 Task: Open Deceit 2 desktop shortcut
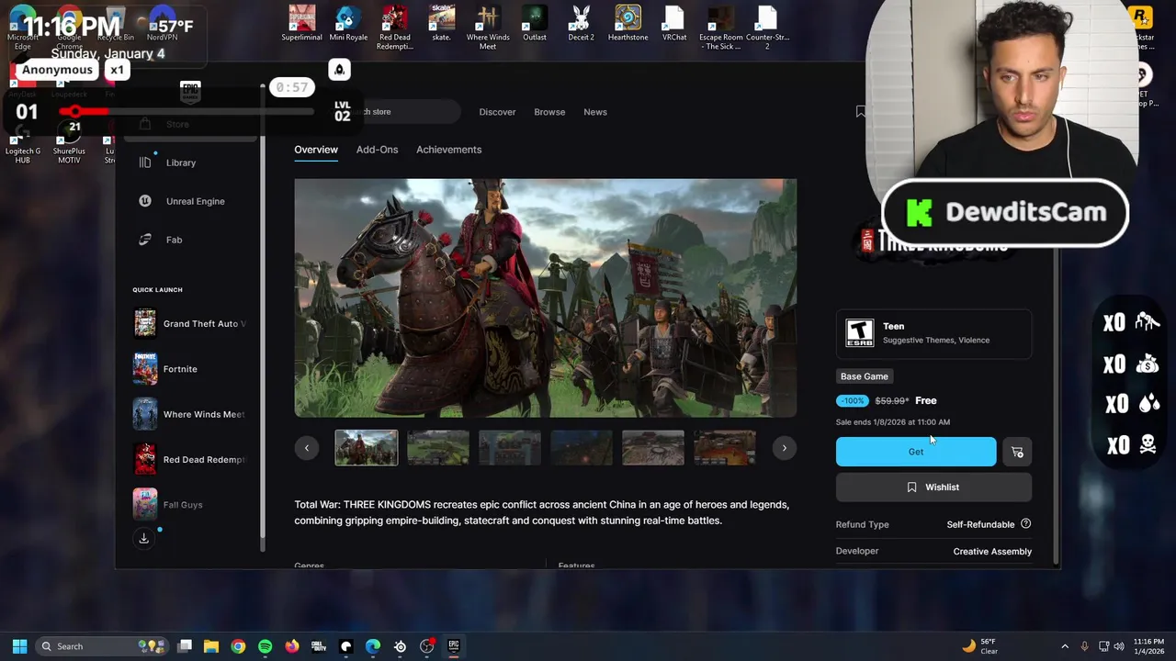click(581, 24)
